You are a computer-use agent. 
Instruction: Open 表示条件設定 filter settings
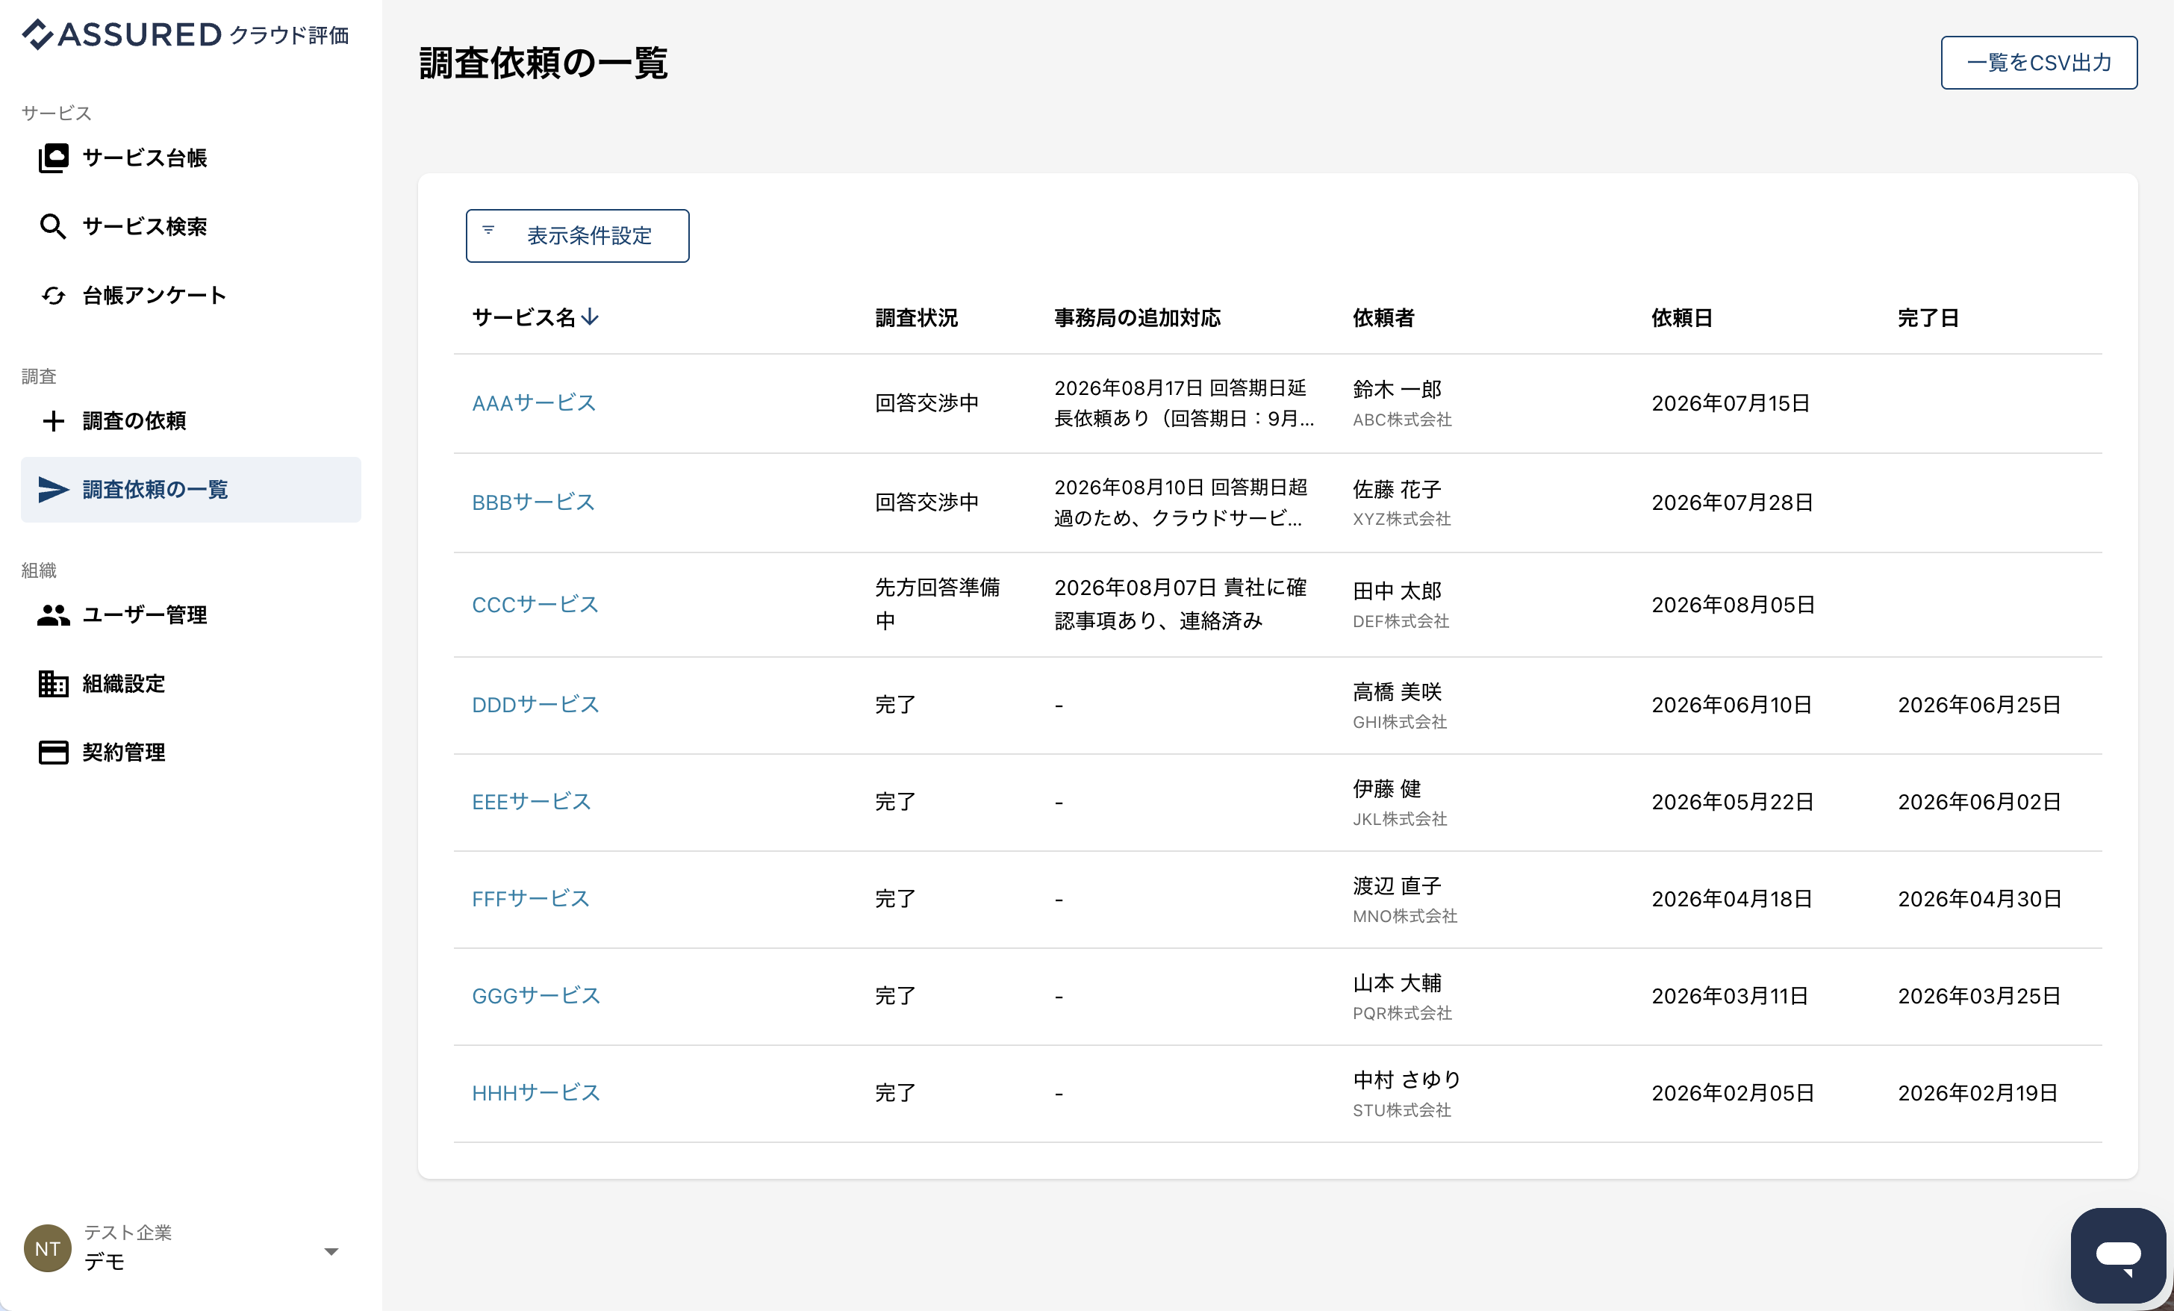[x=577, y=236]
